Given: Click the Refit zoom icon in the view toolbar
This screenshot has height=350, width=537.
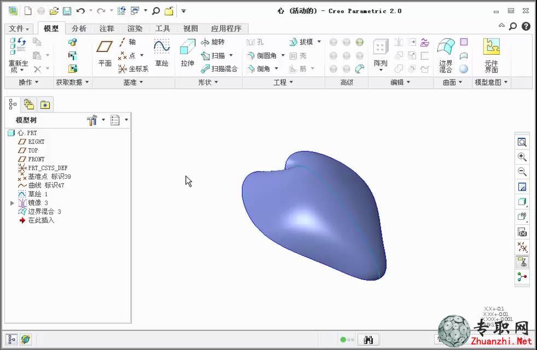Looking at the screenshot, I should (x=522, y=142).
